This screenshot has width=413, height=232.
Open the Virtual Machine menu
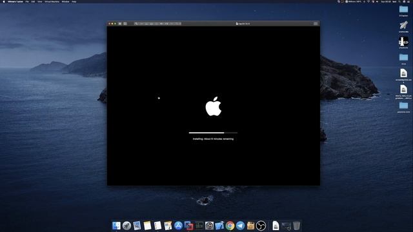point(52,1)
